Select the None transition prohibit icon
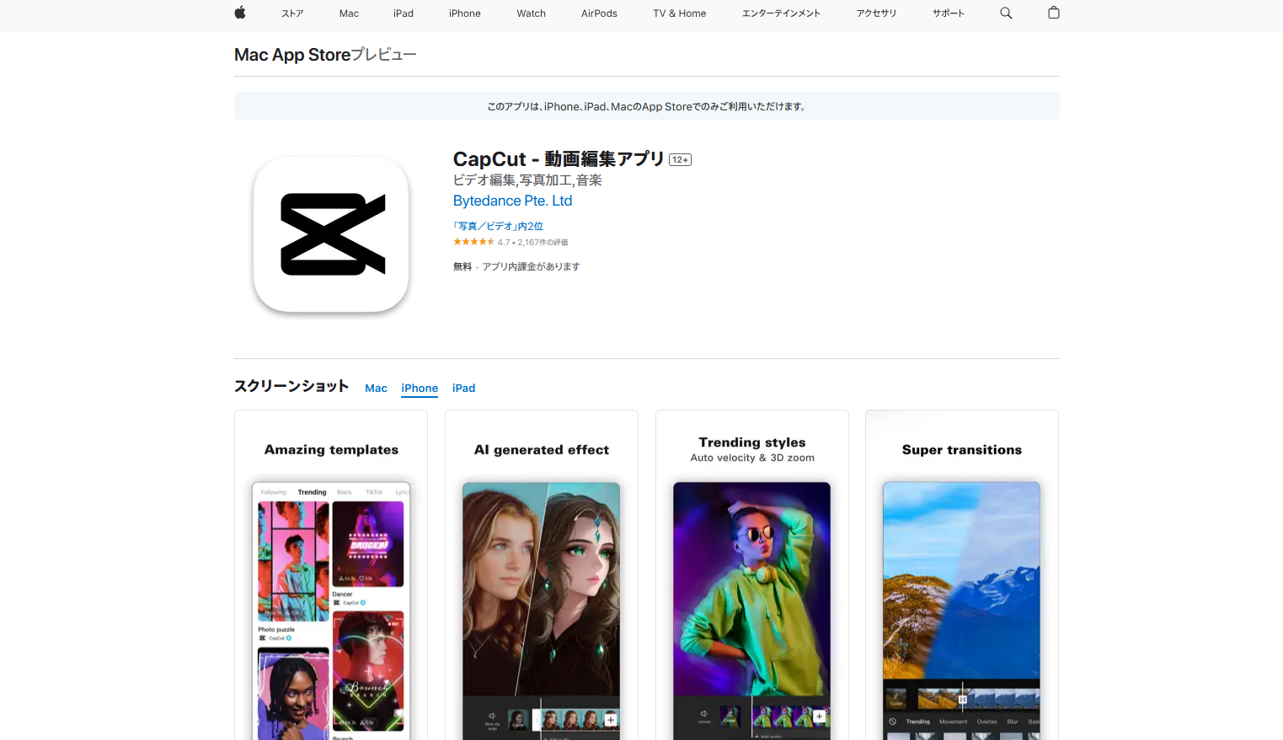 pos(892,721)
